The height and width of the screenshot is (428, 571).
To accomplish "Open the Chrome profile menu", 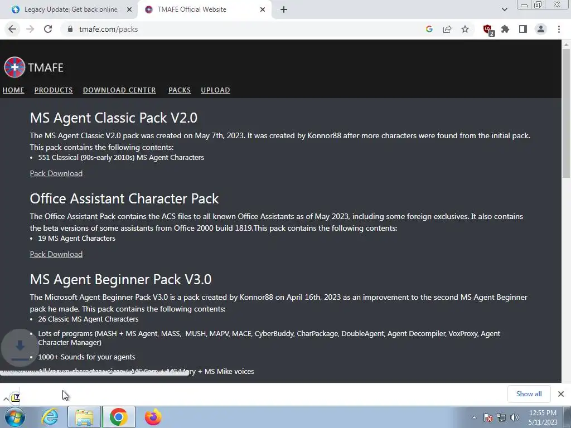I will (x=541, y=29).
